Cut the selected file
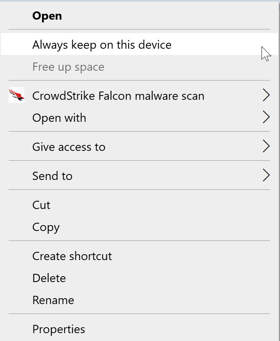This screenshot has height=341, width=280. [x=41, y=205]
